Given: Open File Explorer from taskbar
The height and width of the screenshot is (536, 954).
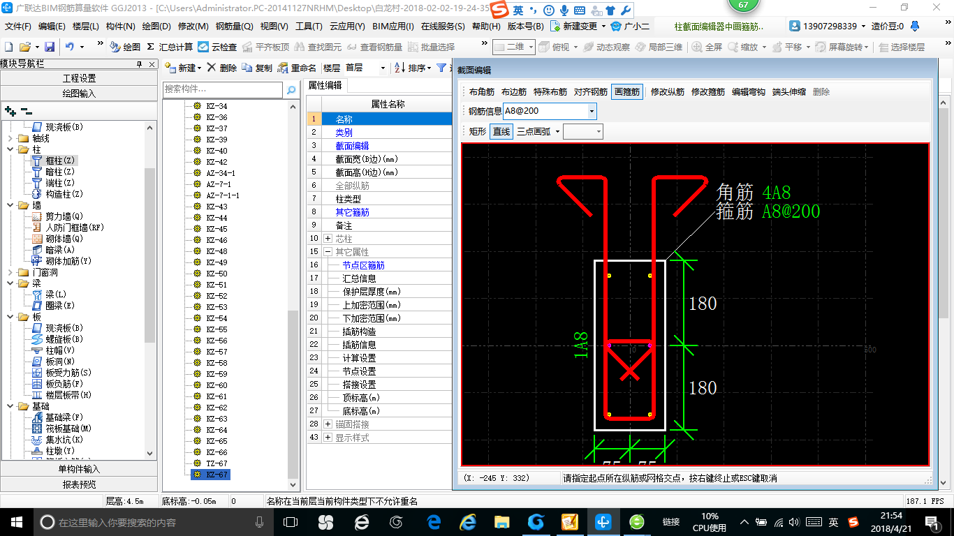Looking at the screenshot, I should coord(501,522).
